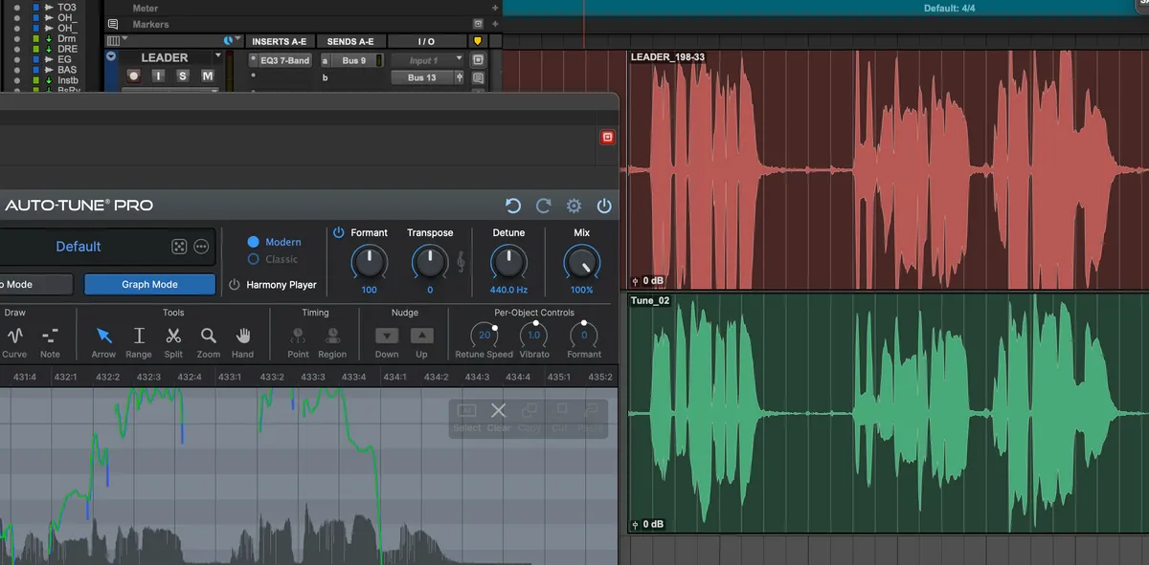Switch to Graph Mode
This screenshot has width=1149, height=565.
click(x=149, y=285)
